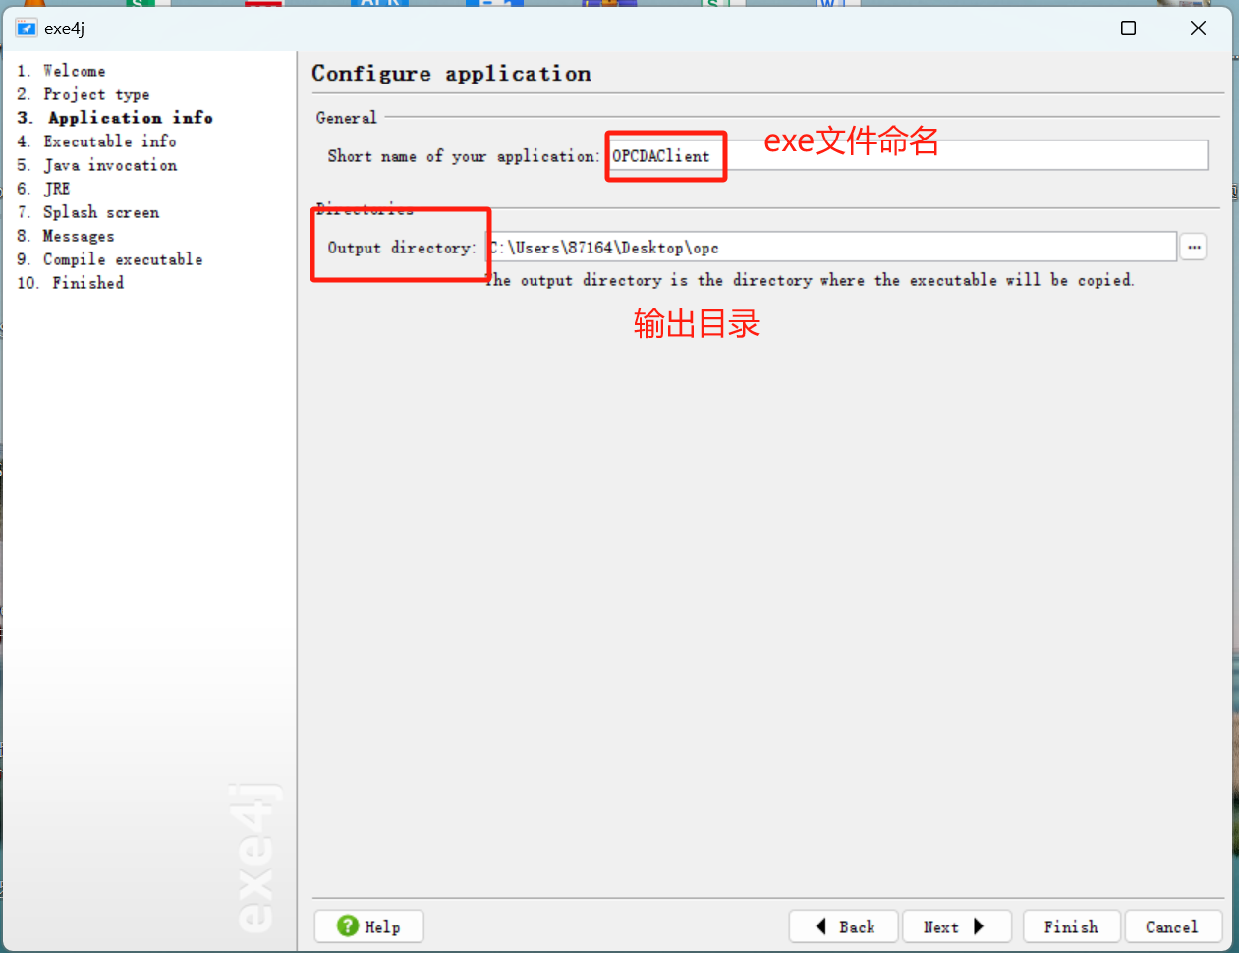Proceed with the Next button
Image resolution: width=1239 pixels, height=953 pixels.
pos(957,926)
